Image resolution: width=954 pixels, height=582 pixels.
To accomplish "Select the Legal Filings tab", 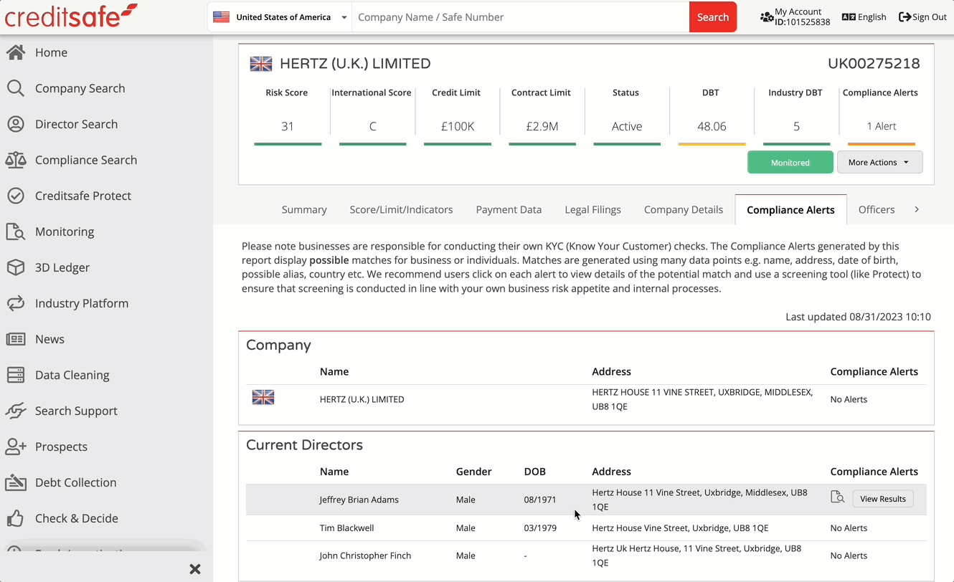I will click(592, 209).
